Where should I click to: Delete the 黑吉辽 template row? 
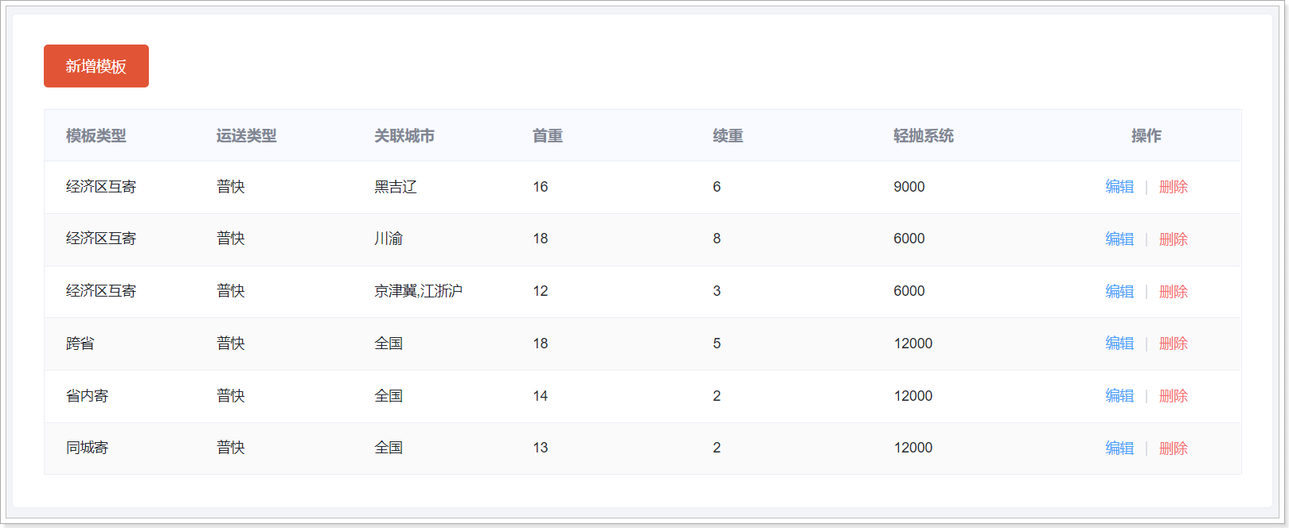pos(1174,187)
